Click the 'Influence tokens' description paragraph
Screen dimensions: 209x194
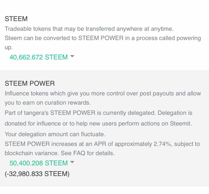[103, 98]
